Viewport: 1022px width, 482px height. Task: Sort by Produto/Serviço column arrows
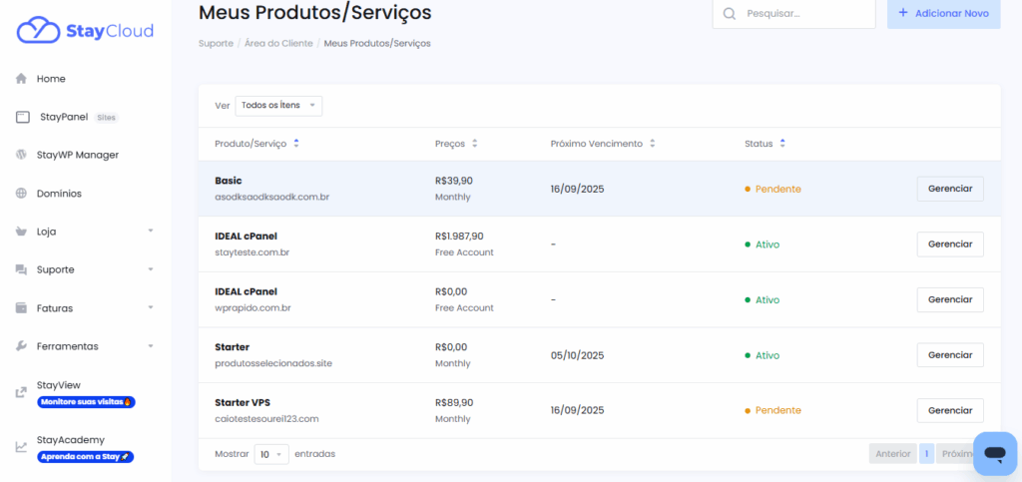pyautogui.click(x=296, y=144)
